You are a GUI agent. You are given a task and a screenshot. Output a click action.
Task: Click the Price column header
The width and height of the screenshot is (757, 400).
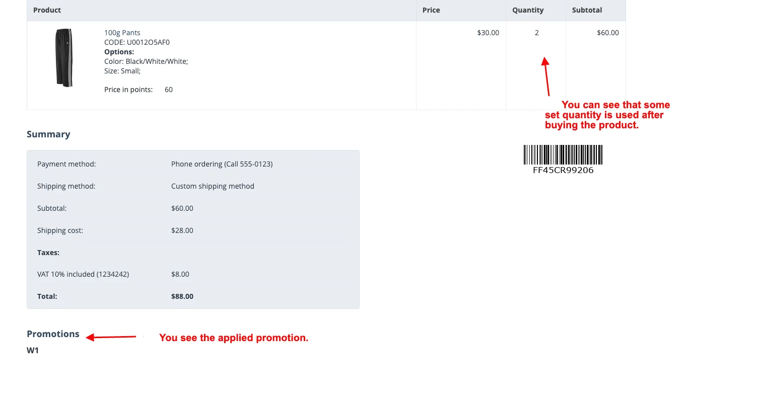point(431,10)
